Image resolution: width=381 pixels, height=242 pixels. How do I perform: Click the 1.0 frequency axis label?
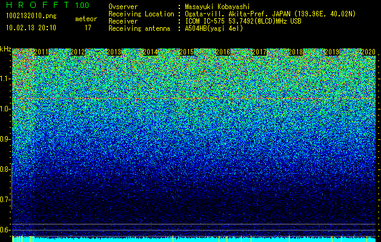click(5, 109)
